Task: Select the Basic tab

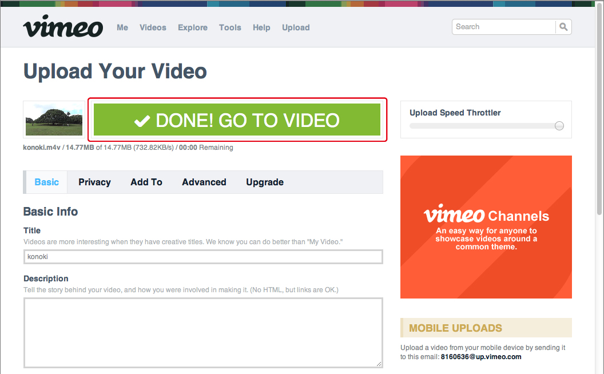Action: pyautogui.click(x=46, y=182)
